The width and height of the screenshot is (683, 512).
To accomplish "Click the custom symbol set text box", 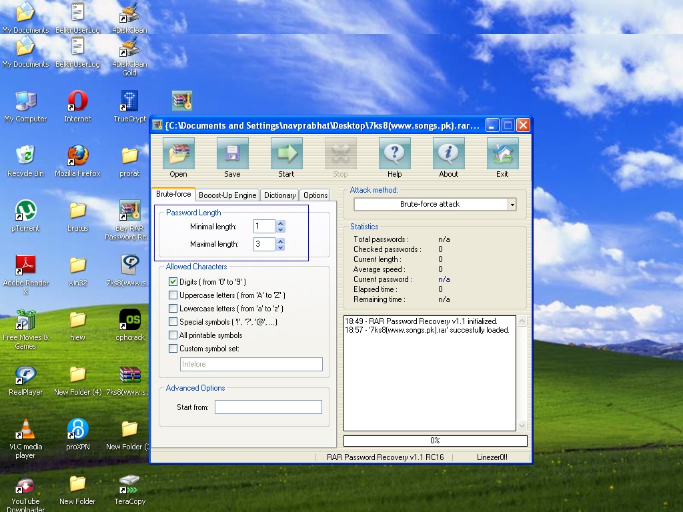I will pos(251,364).
